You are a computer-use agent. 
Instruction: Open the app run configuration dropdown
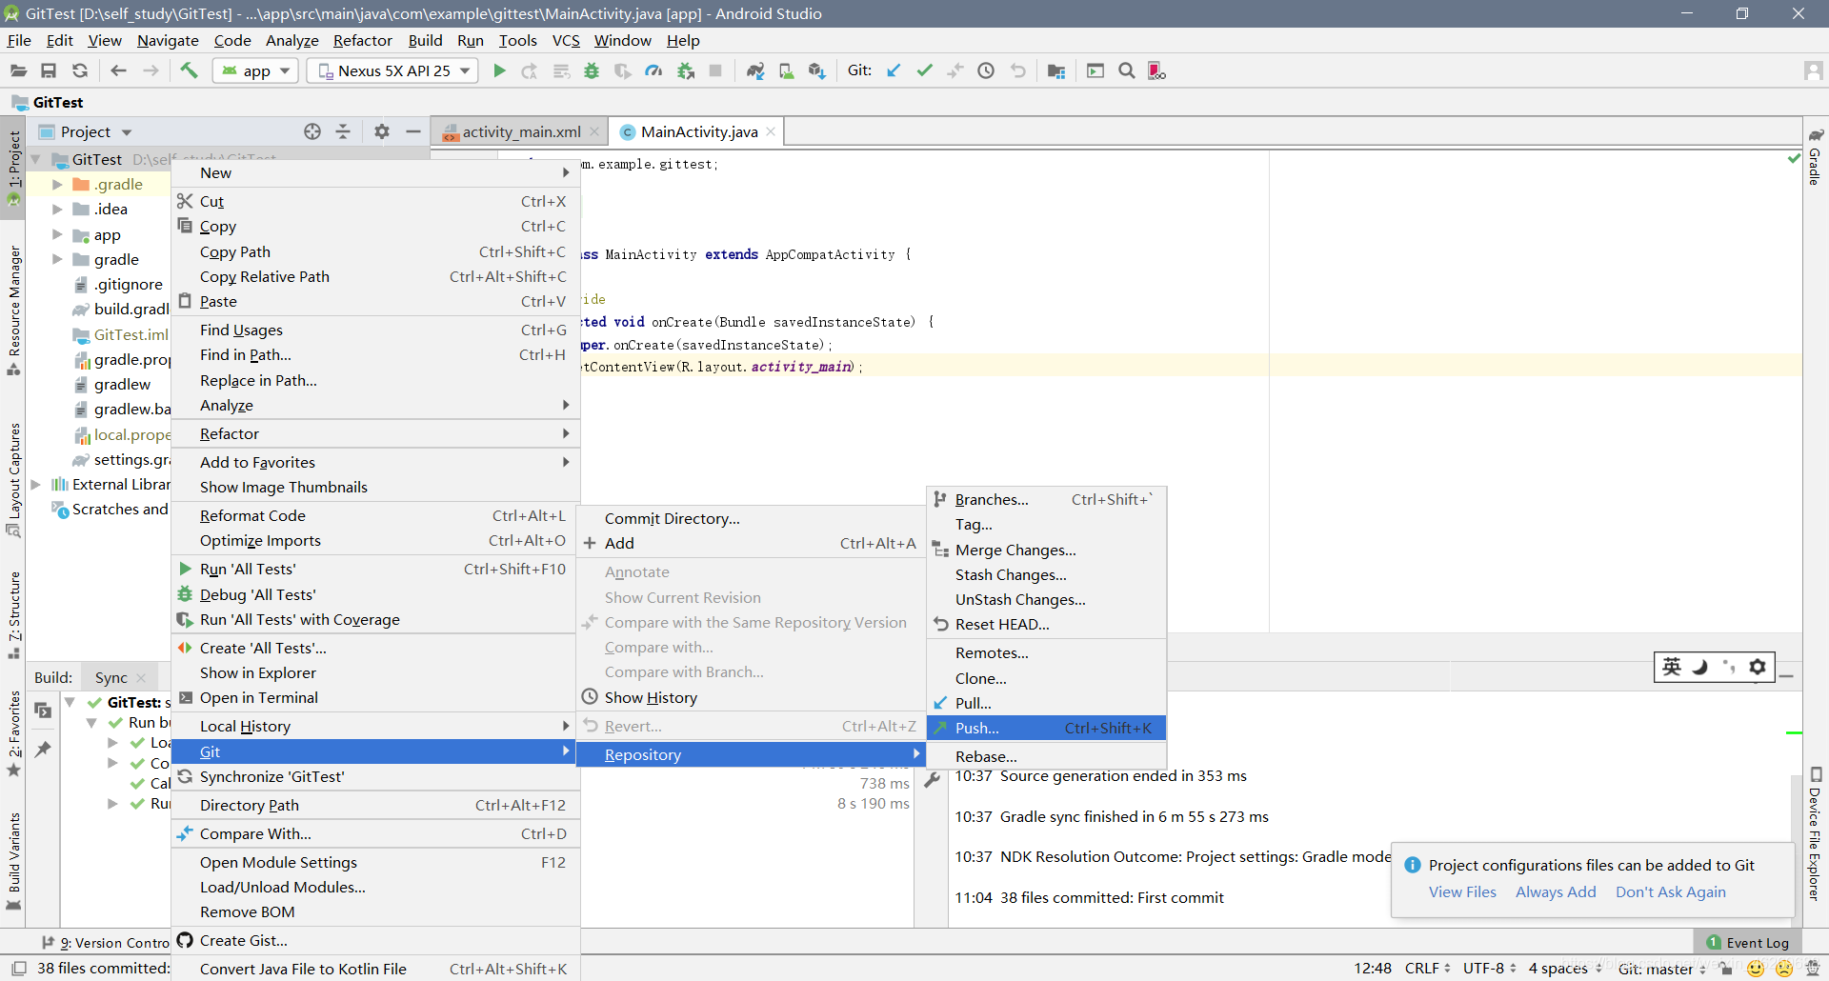(x=255, y=70)
